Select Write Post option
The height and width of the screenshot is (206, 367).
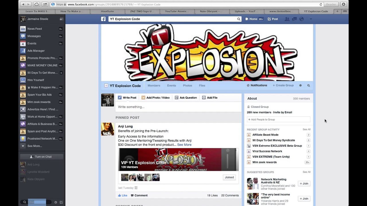tap(127, 98)
